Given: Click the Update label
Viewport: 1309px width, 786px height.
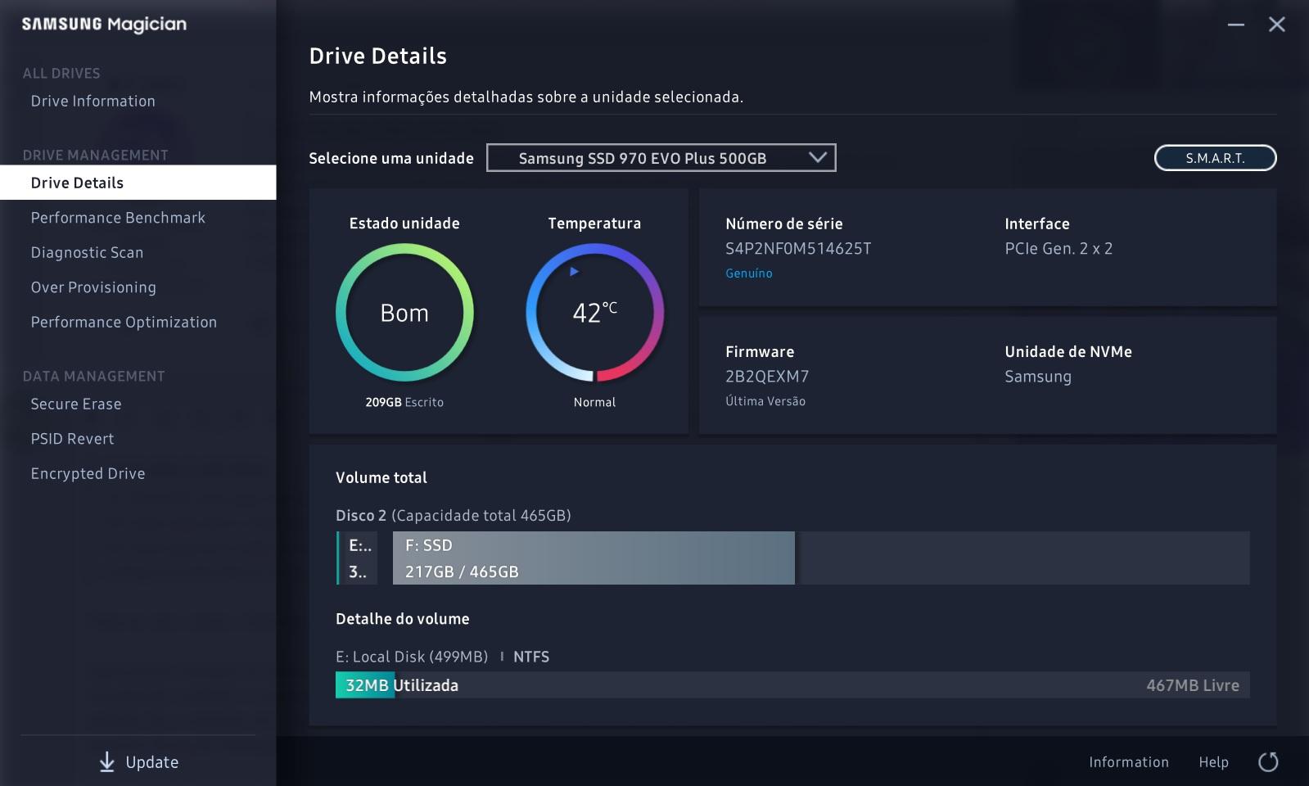Looking at the screenshot, I should 151,762.
